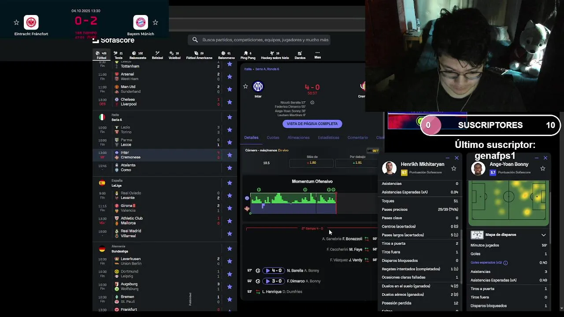Switch to the Alineaciones tab
564x317 pixels.
pos(298,137)
